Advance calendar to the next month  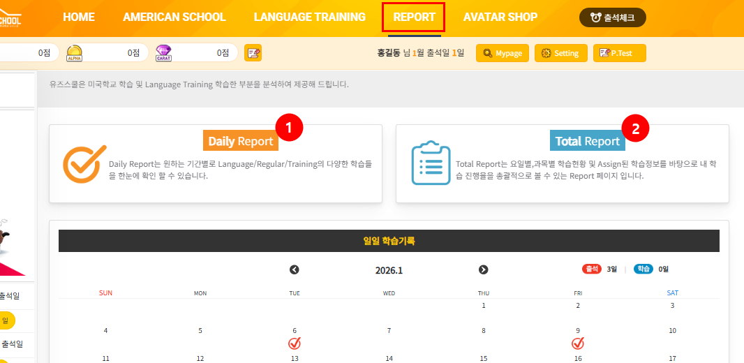(x=483, y=270)
